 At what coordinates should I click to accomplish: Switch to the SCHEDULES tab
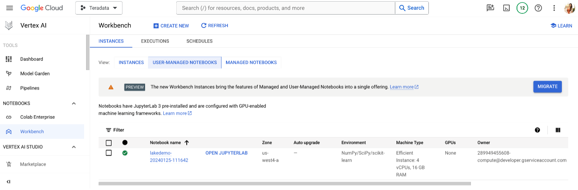(x=200, y=41)
